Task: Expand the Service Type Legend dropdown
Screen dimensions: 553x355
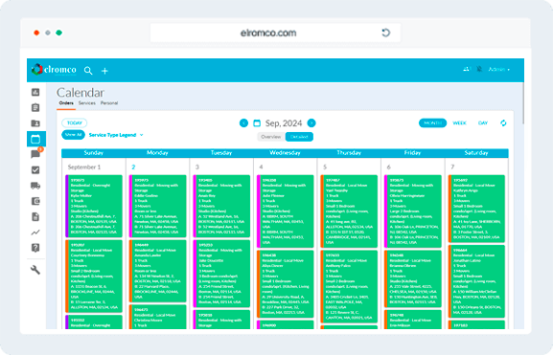Action: tap(116, 135)
